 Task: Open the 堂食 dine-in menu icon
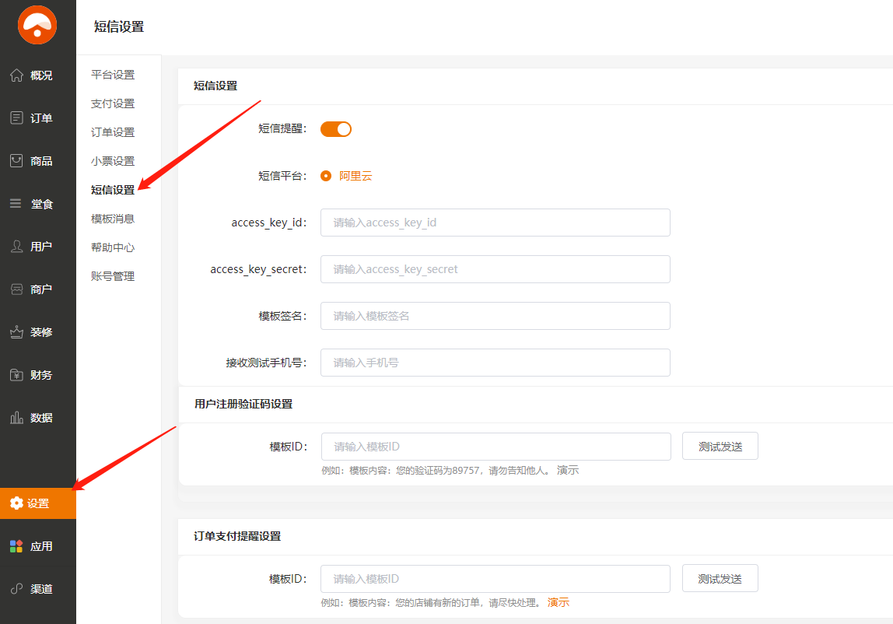coord(16,204)
